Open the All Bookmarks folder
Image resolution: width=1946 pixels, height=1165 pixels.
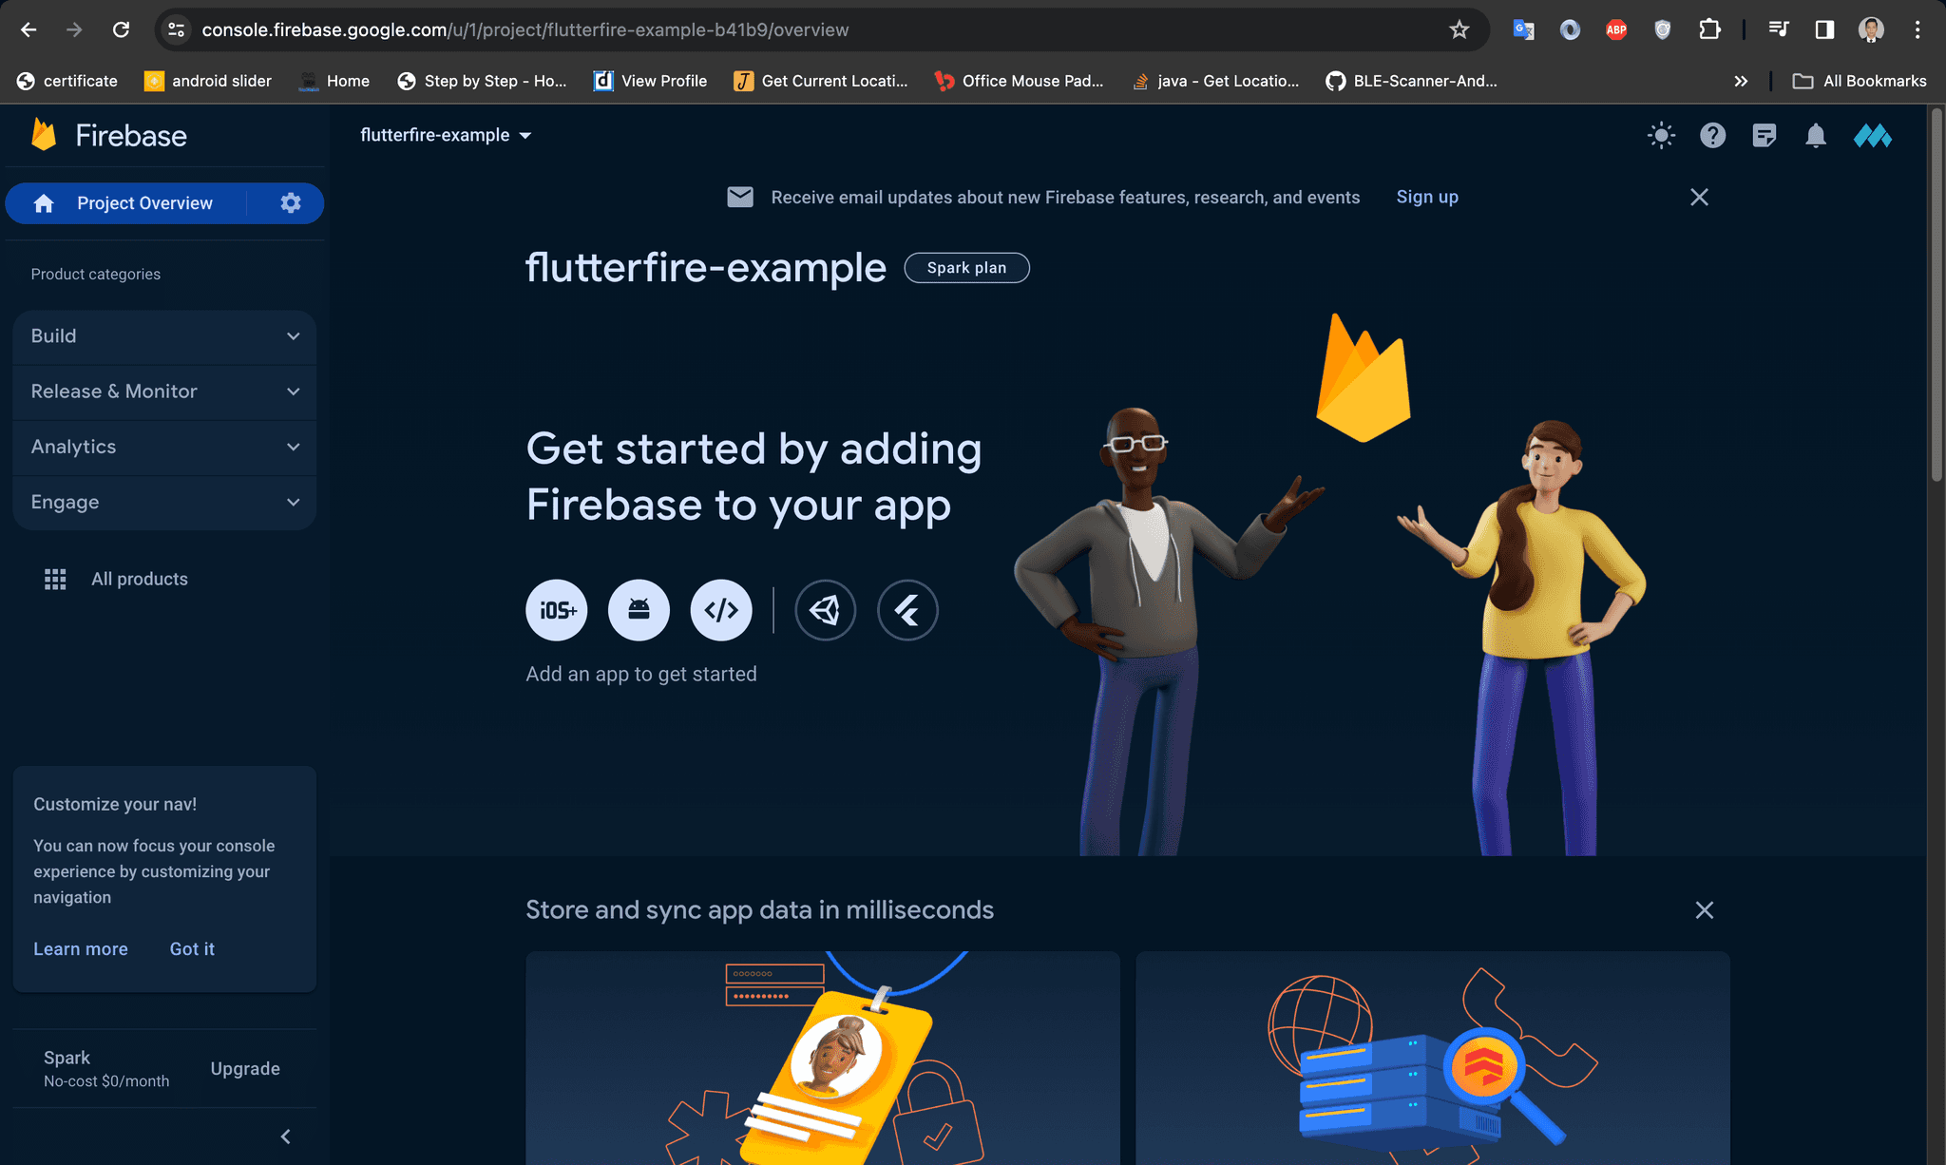coord(1860,82)
